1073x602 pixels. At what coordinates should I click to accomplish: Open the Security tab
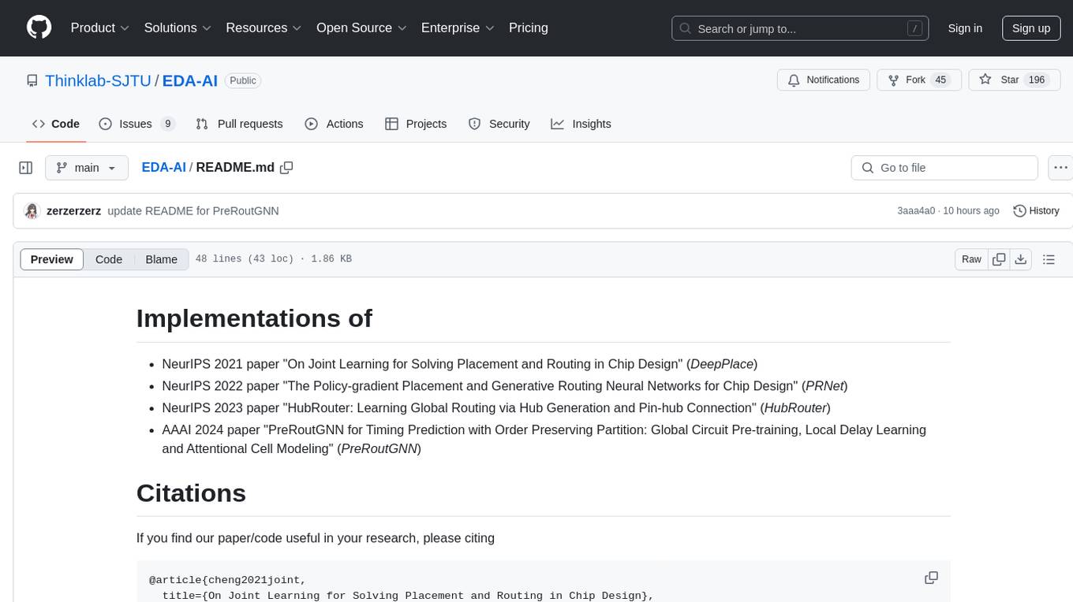(499, 124)
